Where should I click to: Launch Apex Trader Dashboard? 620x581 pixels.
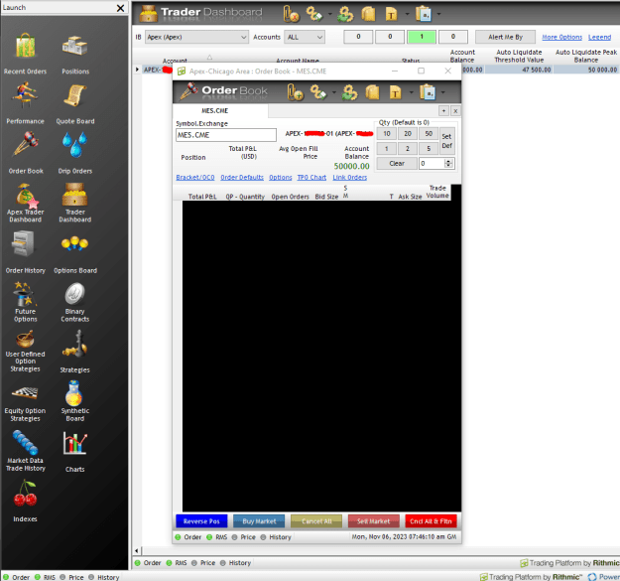[26, 203]
